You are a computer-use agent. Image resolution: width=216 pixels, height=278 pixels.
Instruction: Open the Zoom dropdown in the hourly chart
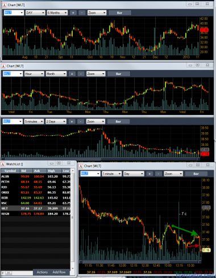coord(95,74)
